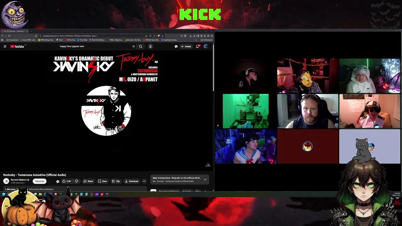
Task: Open the All Bookmarks folder
Action: click(207, 40)
